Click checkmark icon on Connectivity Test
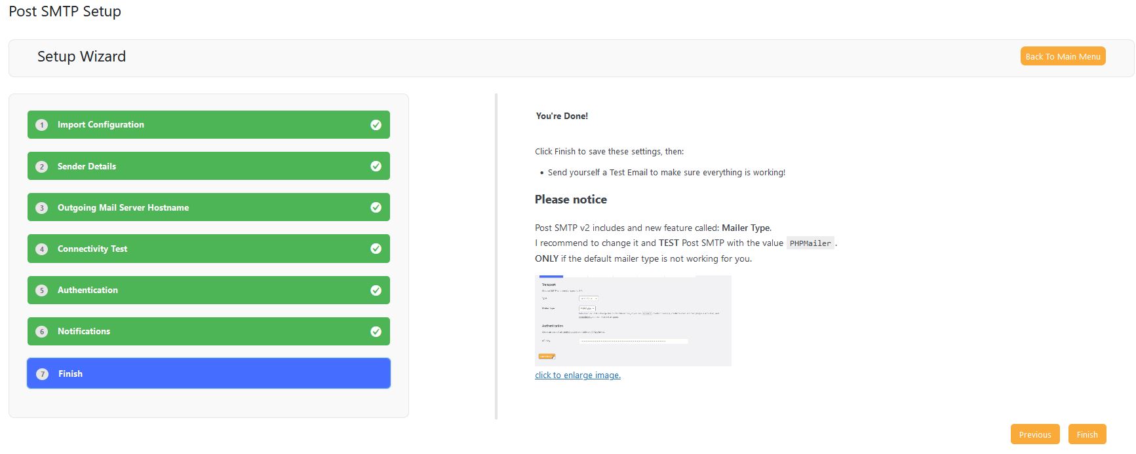The image size is (1136, 454). point(376,249)
